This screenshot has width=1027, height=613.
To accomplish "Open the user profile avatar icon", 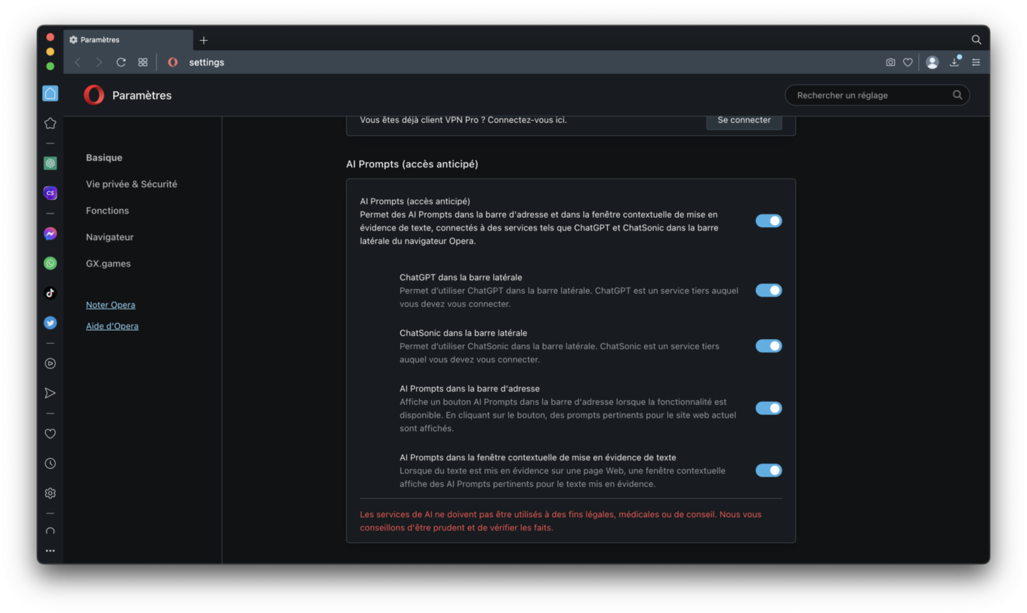I will click(933, 63).
